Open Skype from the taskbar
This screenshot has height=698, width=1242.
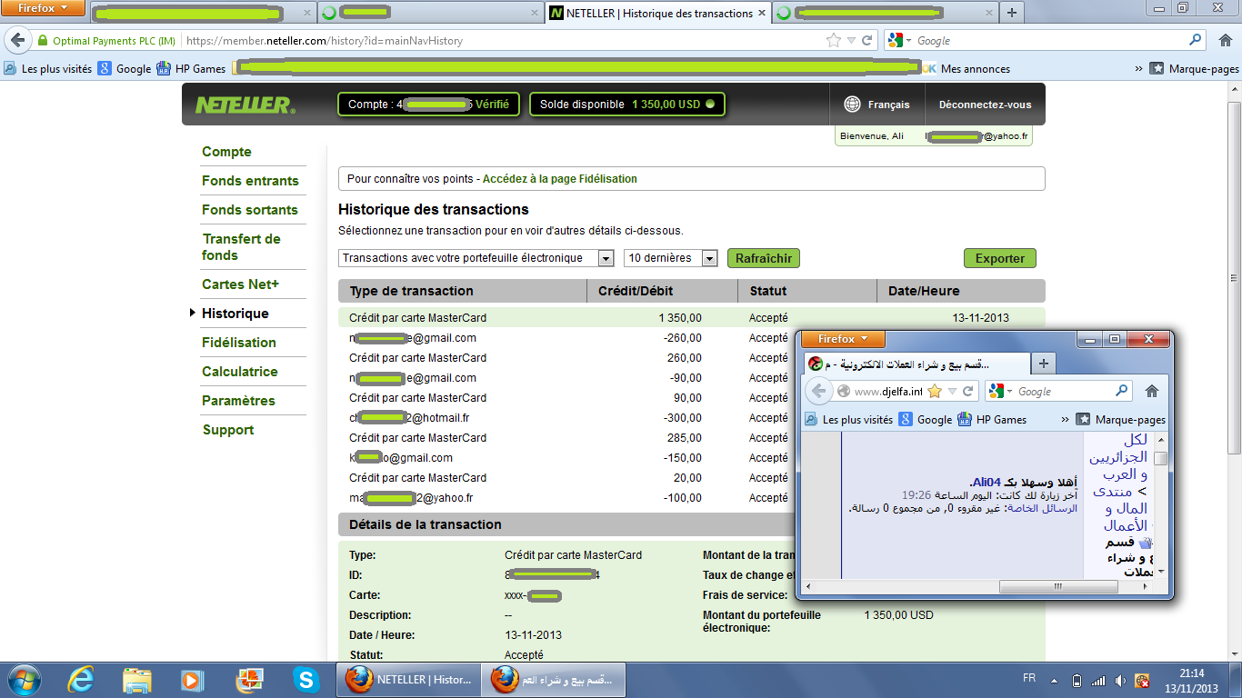(306, 680)
